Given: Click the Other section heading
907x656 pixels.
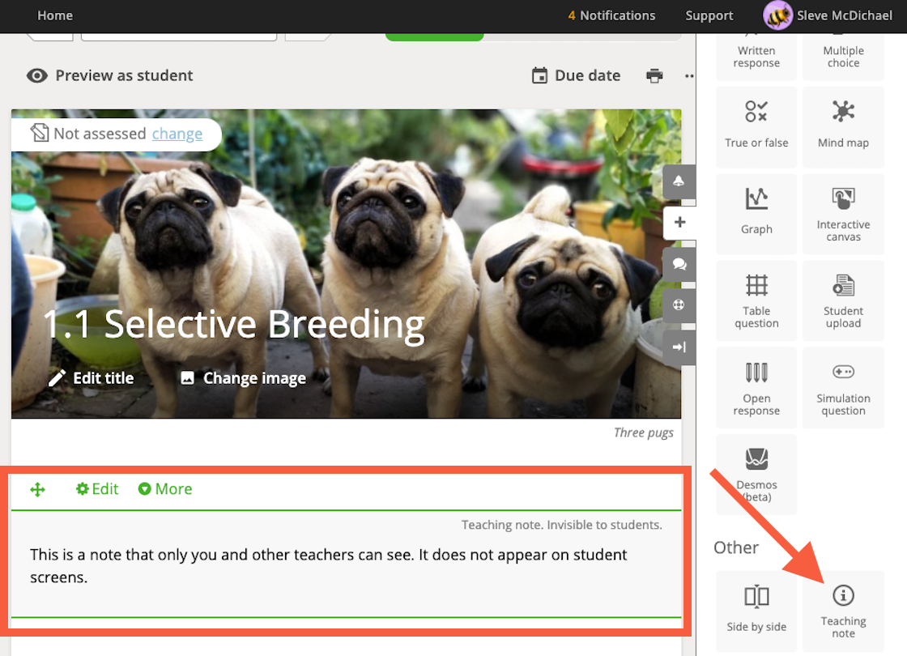Looking at the screenshot, I should coord(736,547).
